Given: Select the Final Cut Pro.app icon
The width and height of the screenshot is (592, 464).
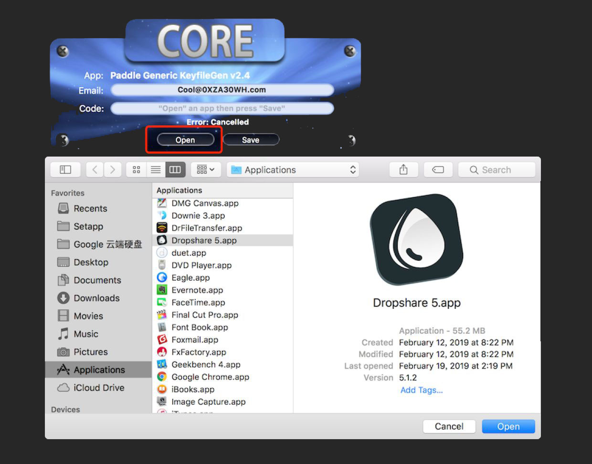Looking at the screenshot, I should coord(162,315).
